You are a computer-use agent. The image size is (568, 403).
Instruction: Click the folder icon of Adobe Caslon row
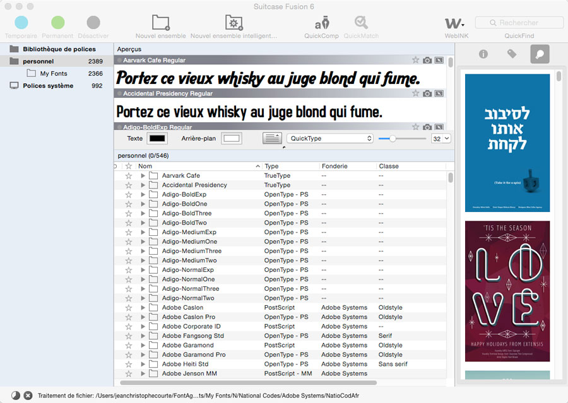(153, 307)
